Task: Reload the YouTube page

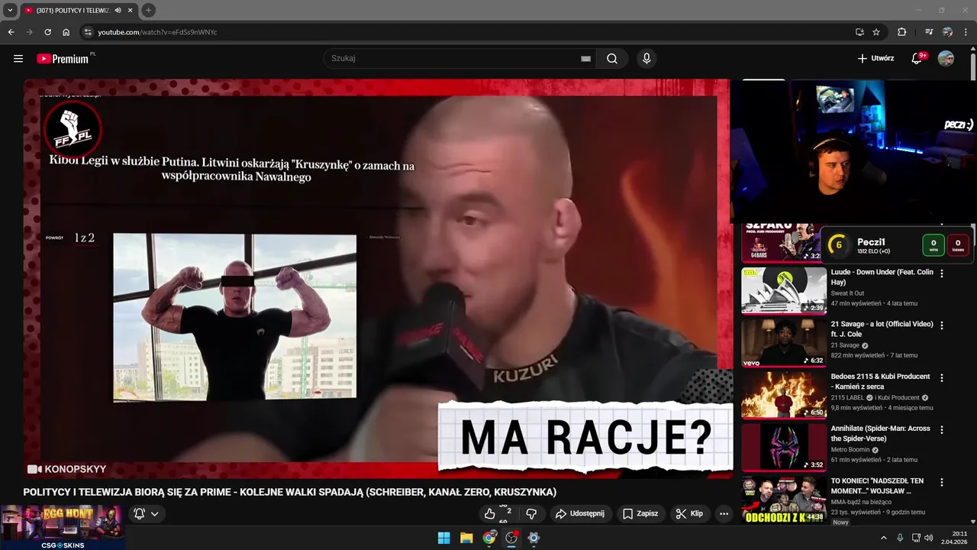Action: click(x=47, y=32)
